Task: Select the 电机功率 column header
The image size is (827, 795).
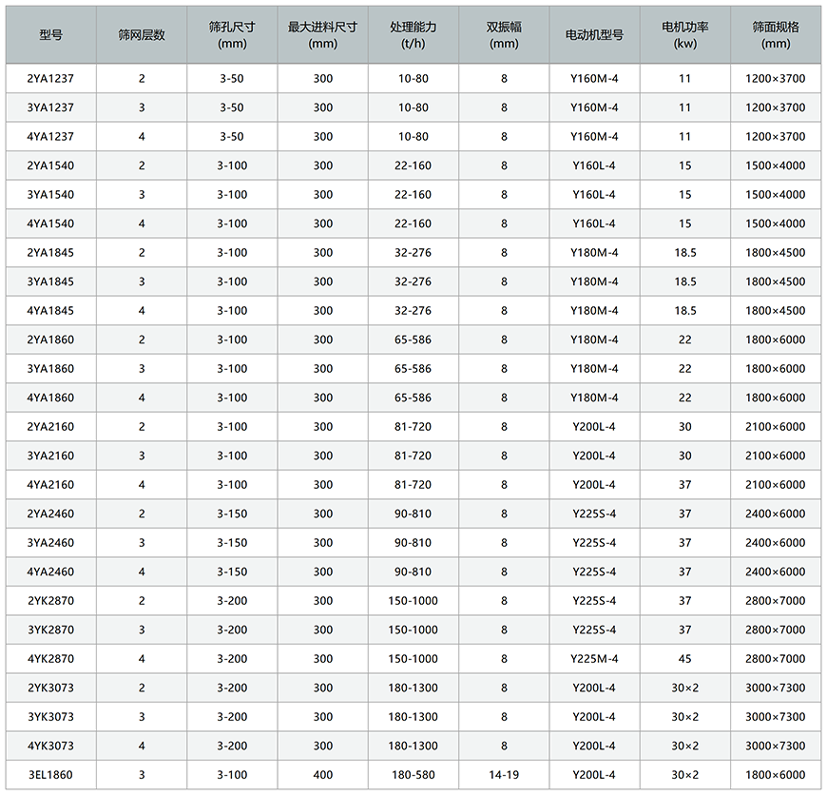Action: coord(684,35)
